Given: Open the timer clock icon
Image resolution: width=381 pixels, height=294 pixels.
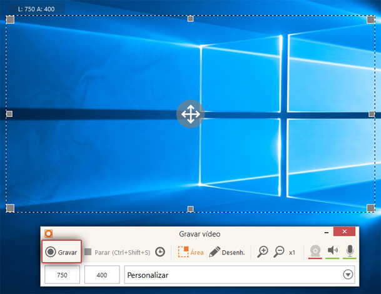Looking at the screenshot, I should tap(160, 252).
